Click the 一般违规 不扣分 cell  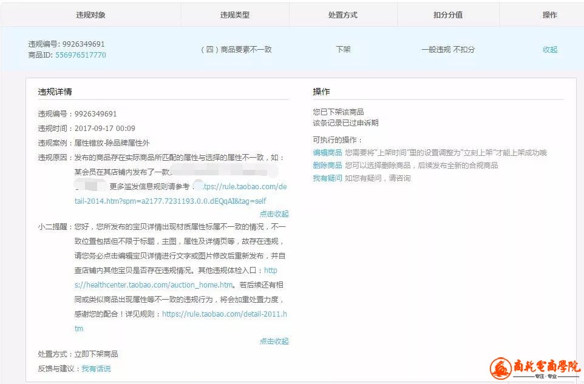pos(448,50)
